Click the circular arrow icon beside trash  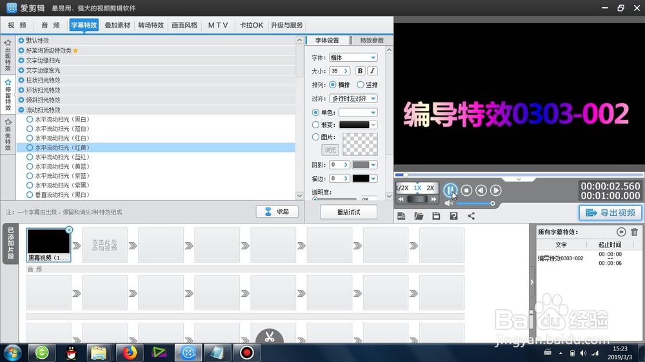click(621, 232)
